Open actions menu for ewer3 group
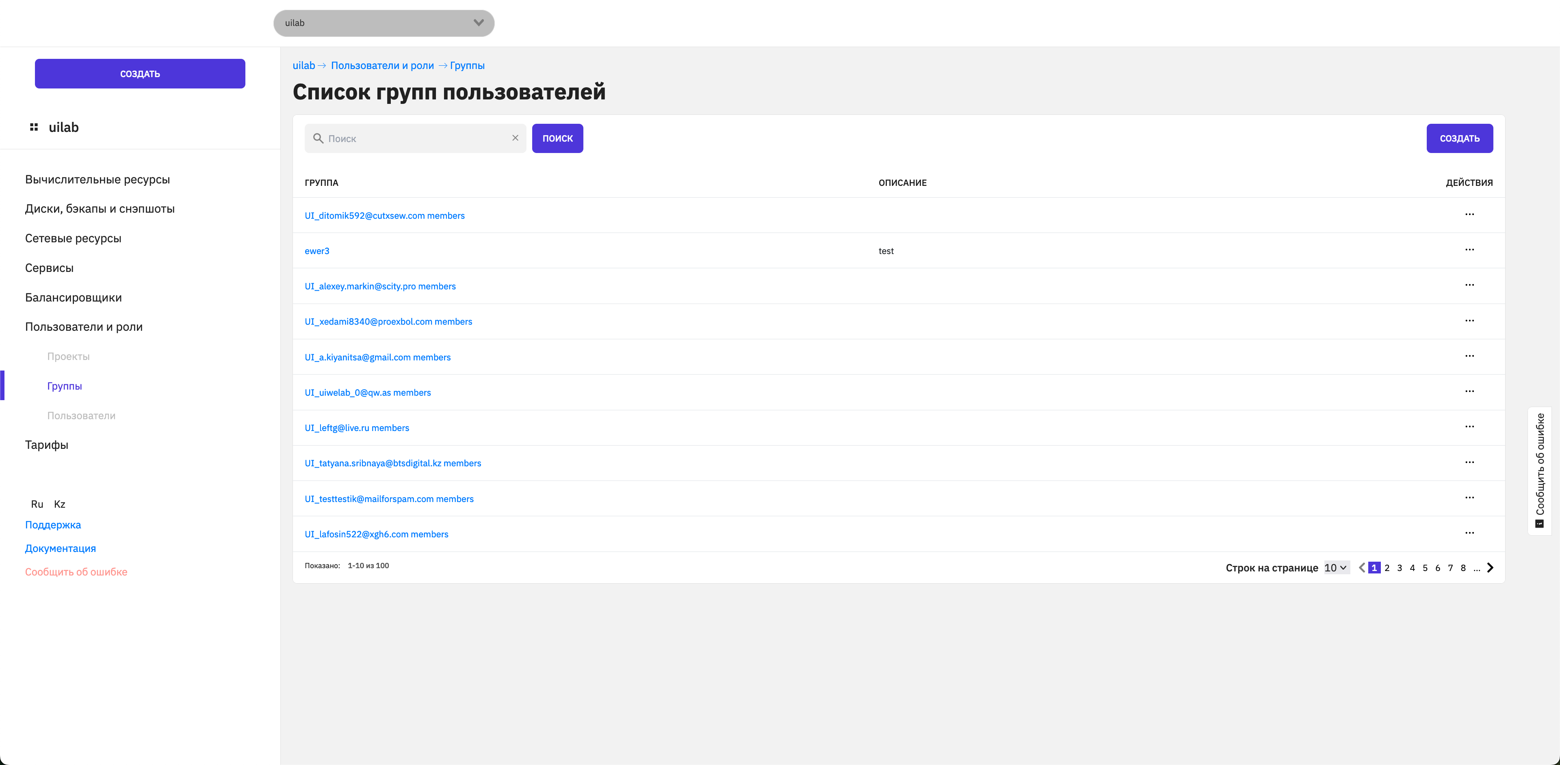Viewport: 1560px width, 765px height. coord(1469,250)
